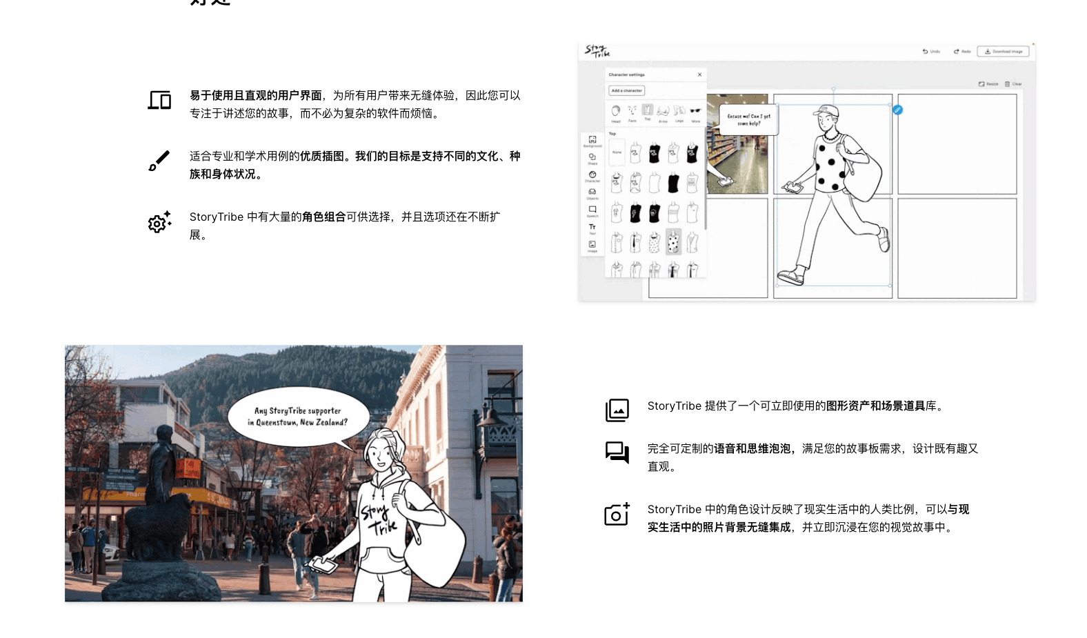Select the Top tab in Character settings

tap(648, 112)
